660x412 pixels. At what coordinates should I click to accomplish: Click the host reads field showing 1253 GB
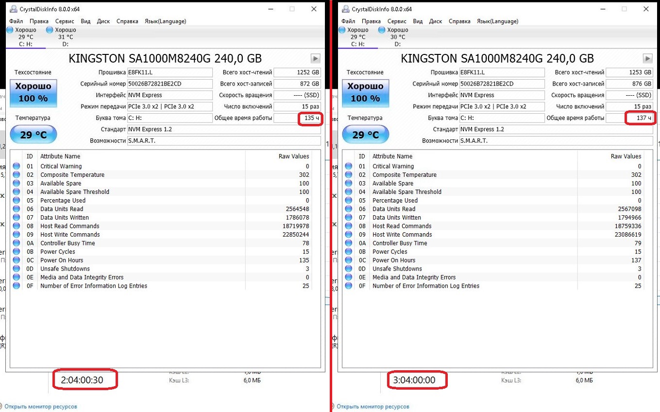[x=629, y=72]
